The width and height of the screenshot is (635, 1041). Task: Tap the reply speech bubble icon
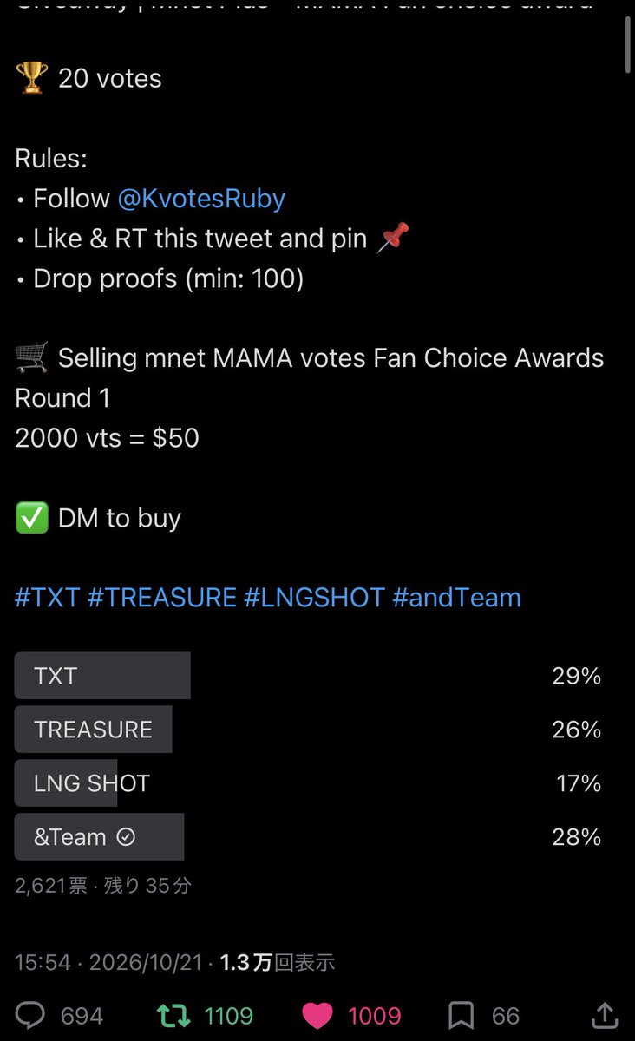click(31, 1015)
